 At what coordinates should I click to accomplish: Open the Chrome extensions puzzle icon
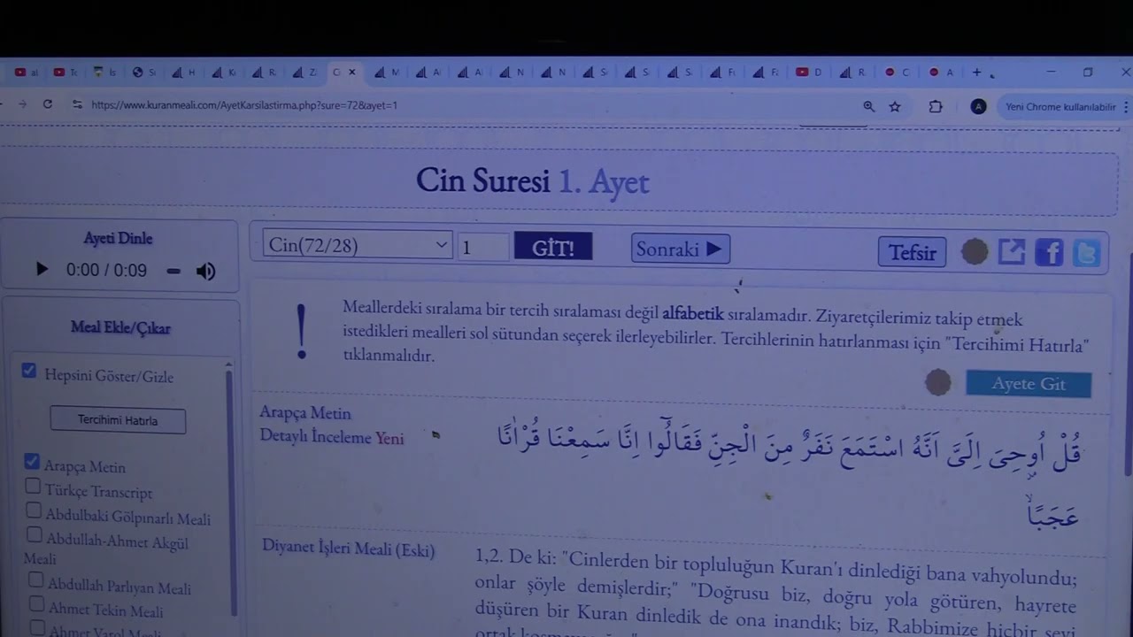[936, 106]
